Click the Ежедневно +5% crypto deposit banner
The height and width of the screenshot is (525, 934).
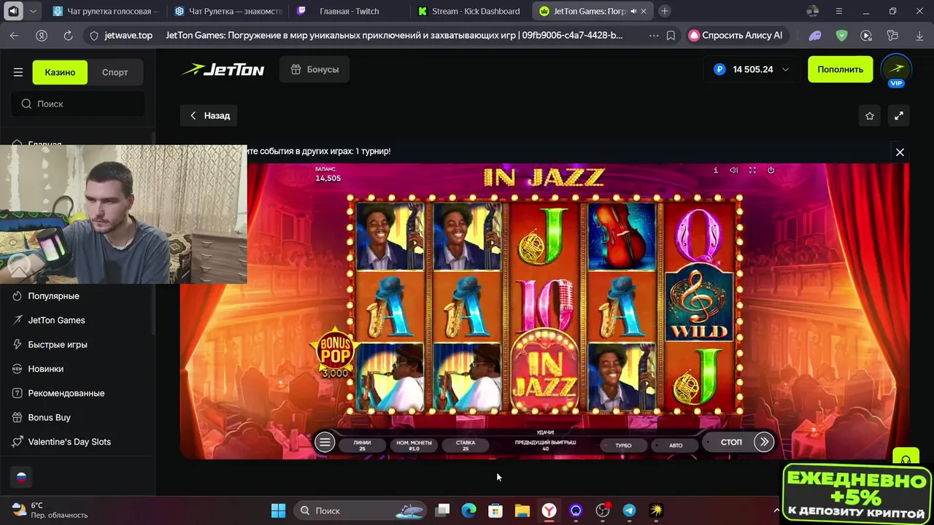[856, 493]
